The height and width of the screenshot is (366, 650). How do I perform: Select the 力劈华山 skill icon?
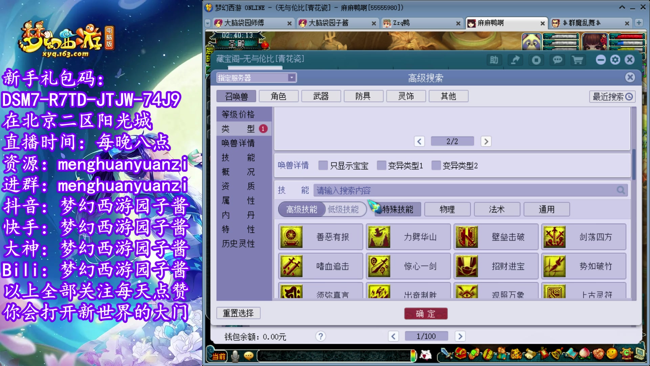(x=379, y=237)
